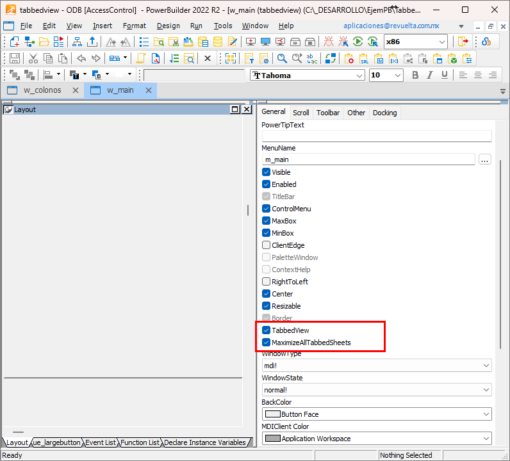Image resolution: width=510 pixels, height=461 pixels.
Task: Toggle the MaximizeAllTabbedSheets checkbox
Action: pyautogui.click(x=266, y=343)
